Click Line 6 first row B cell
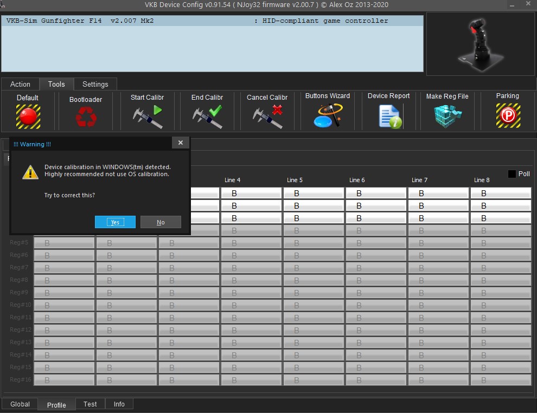This screenshot has height=413, width=537. click(x=376, y=193)
